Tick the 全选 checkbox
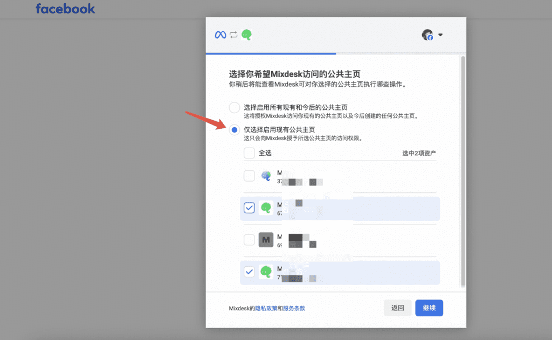This screenshot has height=340, width=552. click(249, 153)
